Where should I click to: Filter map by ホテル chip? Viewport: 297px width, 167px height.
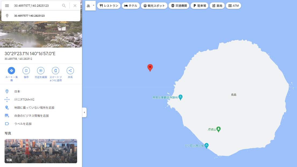[131, 6]
